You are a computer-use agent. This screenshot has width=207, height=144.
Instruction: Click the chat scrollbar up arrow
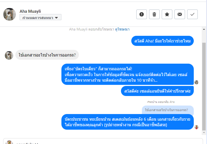point(204,29)
